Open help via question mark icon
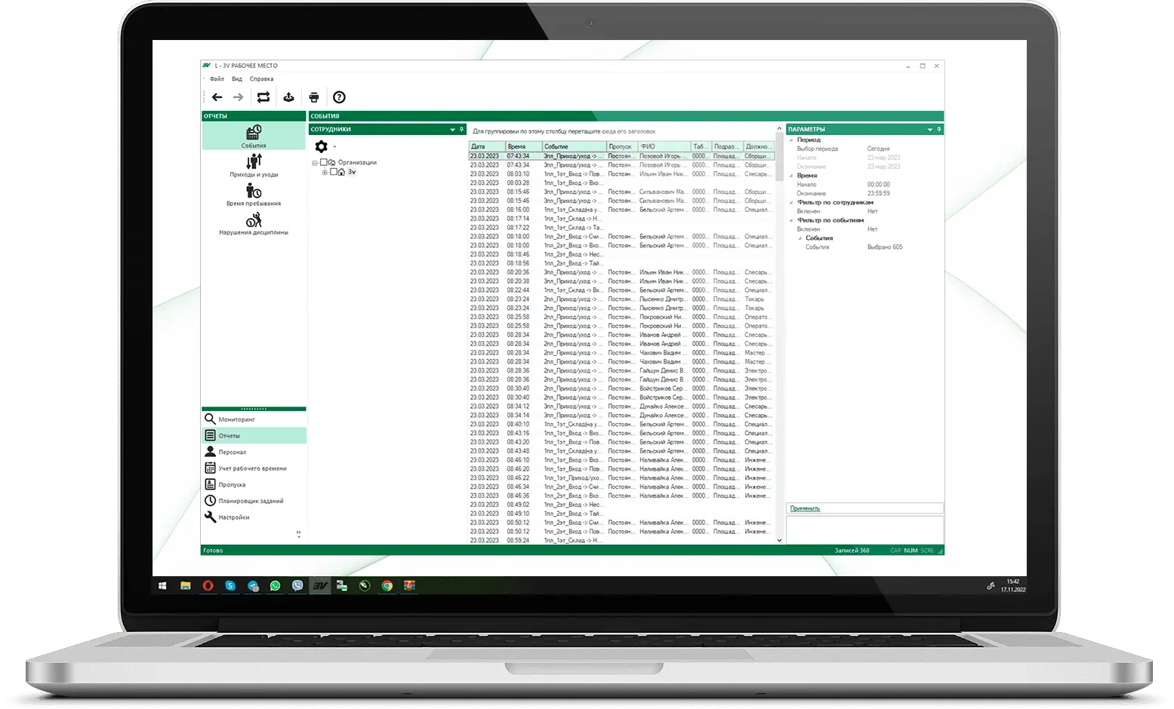 [x=339, y=97]
